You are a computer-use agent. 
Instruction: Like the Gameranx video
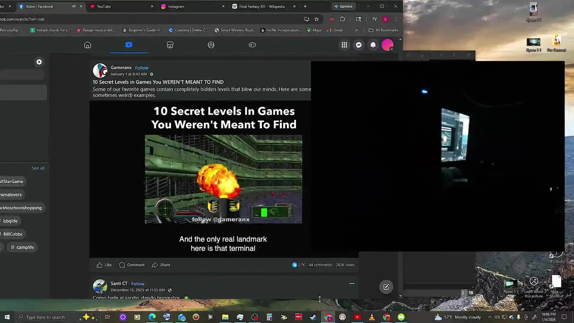click(x=104, y=265)
